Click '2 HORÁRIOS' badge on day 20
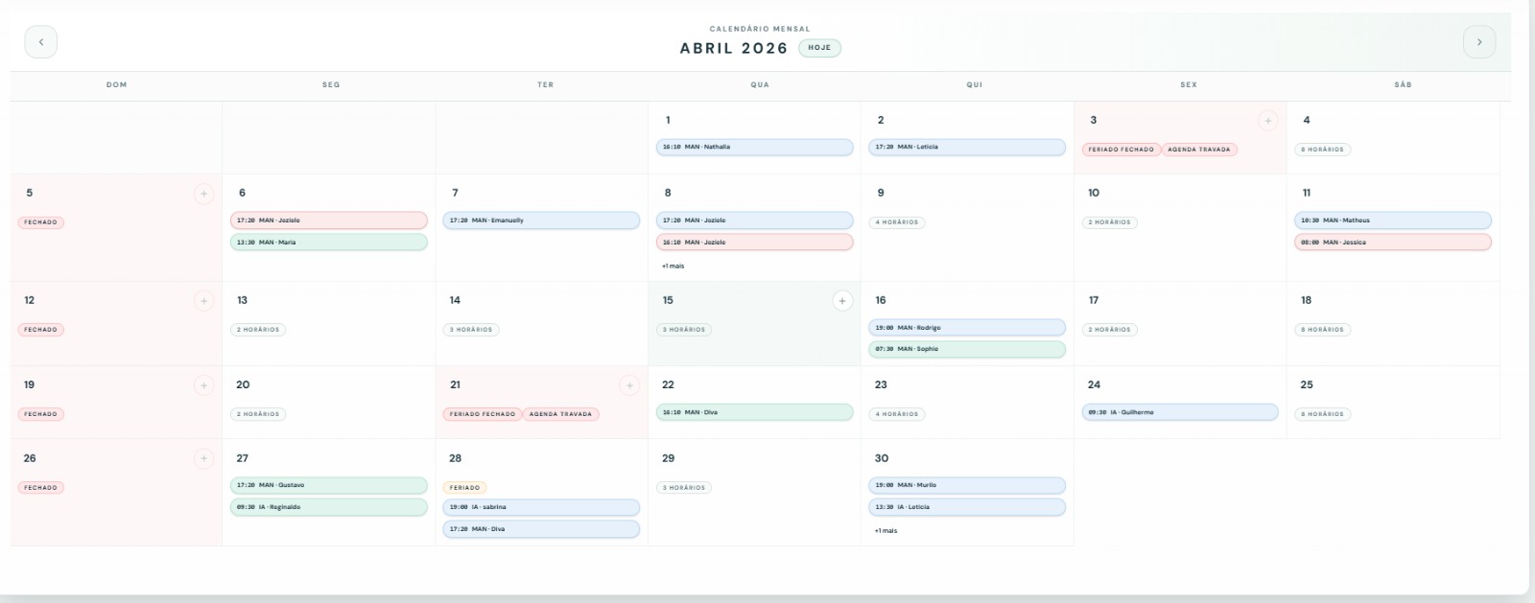1535x603 pixels. tap(258, 414)
